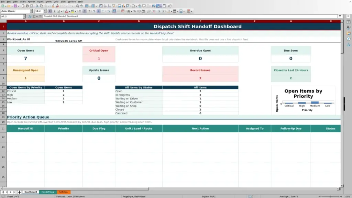Click the Format as Date icon

point(143,11)
